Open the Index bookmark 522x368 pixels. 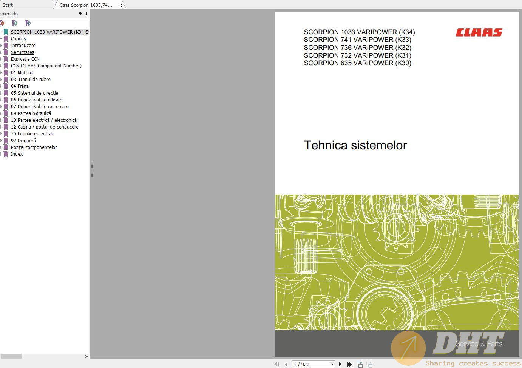[x=17, y=154]
